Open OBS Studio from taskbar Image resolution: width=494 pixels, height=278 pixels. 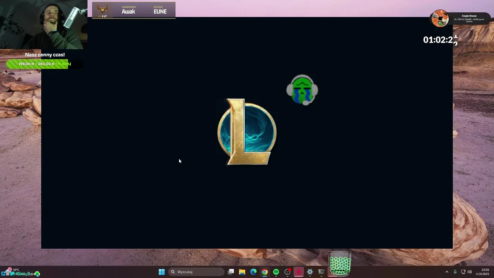pos(287,272)
